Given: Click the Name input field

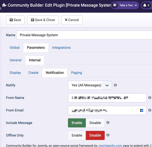Looking at the screenshot, I should click(84, 35).
